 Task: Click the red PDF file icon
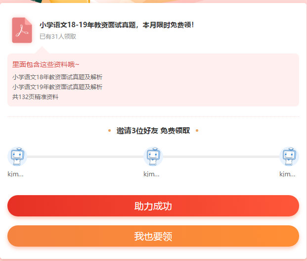[x=22, y=30]
